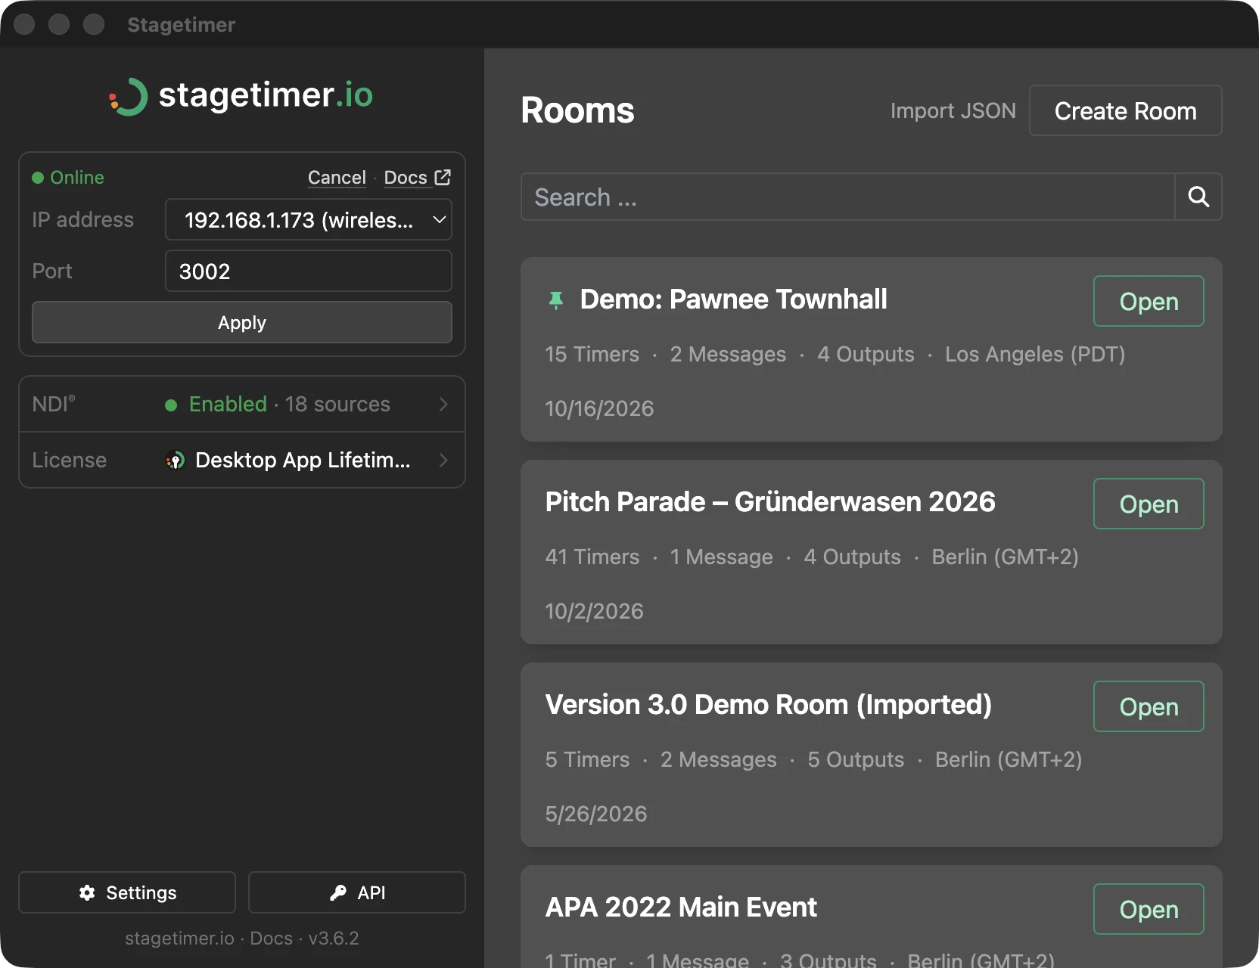
Task: Click the Rooms heading
Action: point(577,110)
